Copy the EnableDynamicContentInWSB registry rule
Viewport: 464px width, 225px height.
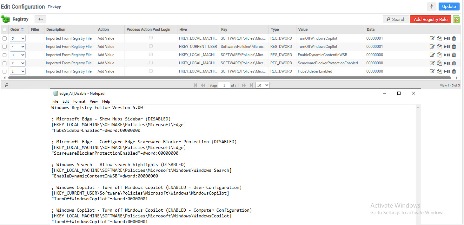pyautogui.click(x=439, y=55)
